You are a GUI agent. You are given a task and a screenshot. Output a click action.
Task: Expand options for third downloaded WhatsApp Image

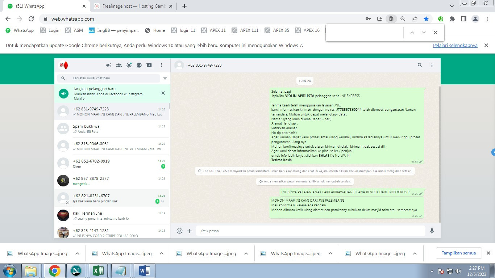246,253
